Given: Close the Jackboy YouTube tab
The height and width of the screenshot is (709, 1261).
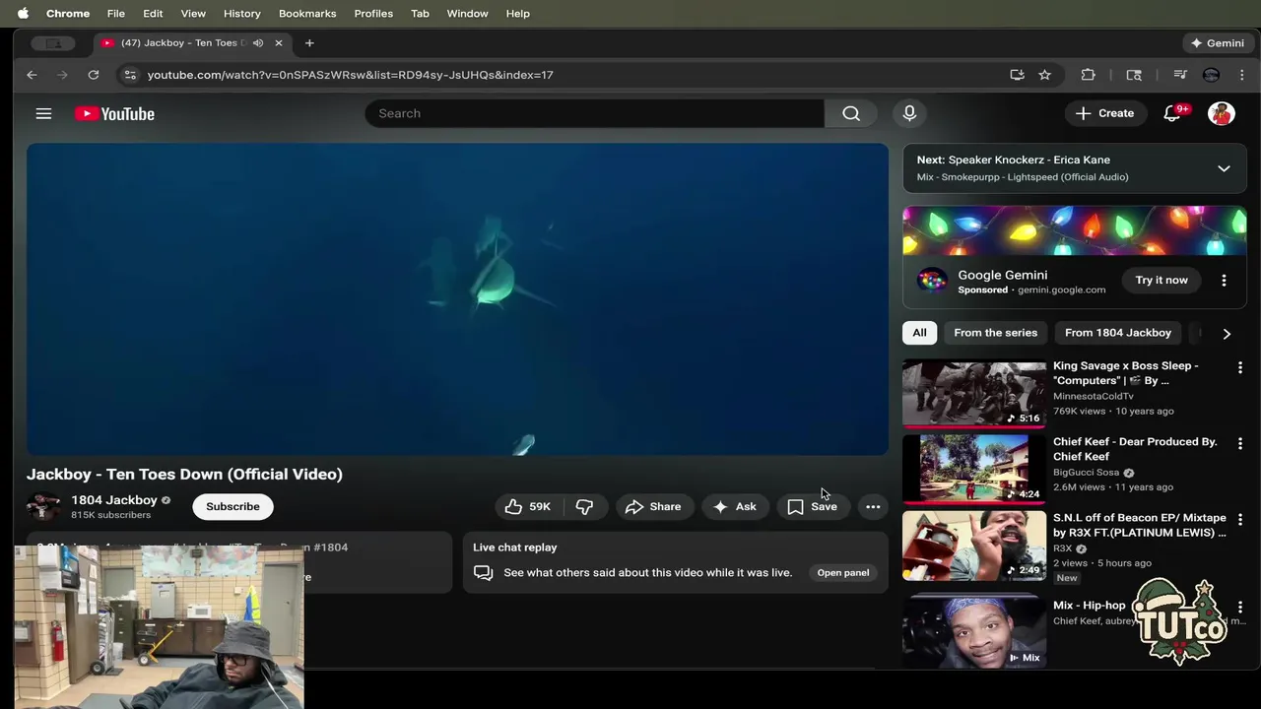Looking at the screenshot, I should tap(279, 42).
